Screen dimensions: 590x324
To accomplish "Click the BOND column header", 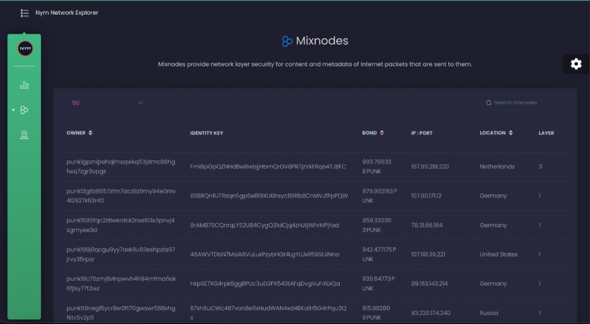I will (x=369, y=133).
